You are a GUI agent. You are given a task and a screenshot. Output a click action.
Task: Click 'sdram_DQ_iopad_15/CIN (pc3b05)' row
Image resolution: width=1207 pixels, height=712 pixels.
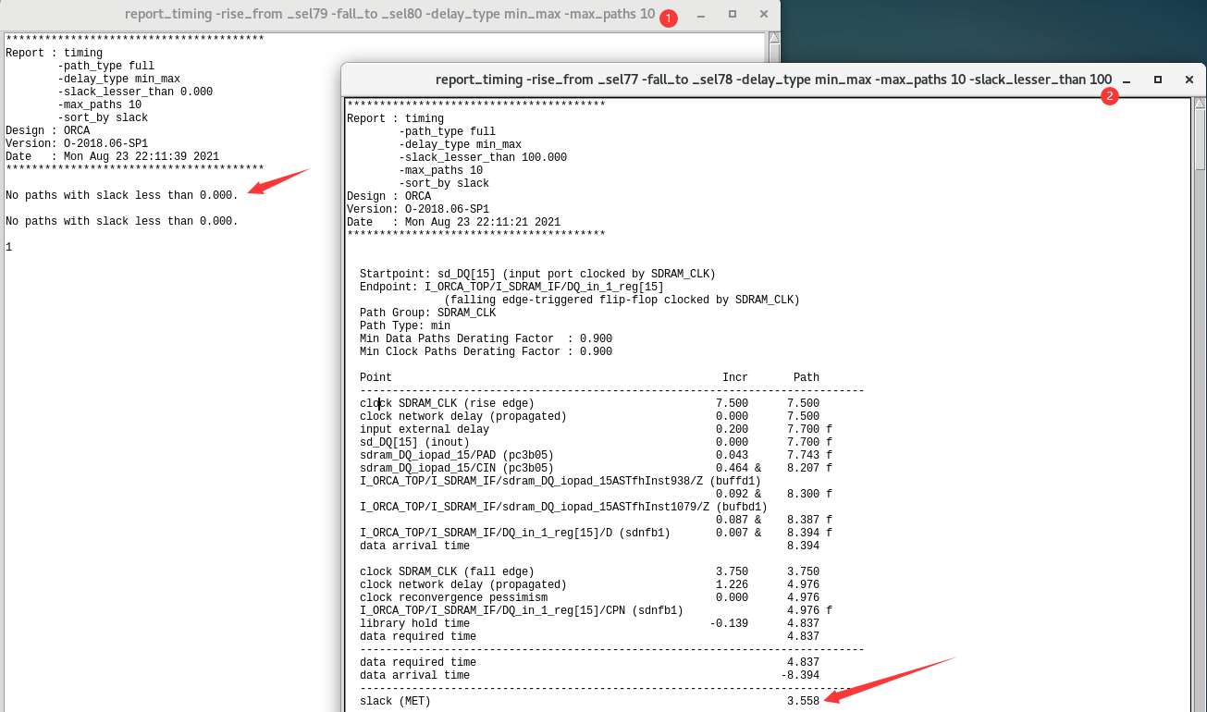596,468
